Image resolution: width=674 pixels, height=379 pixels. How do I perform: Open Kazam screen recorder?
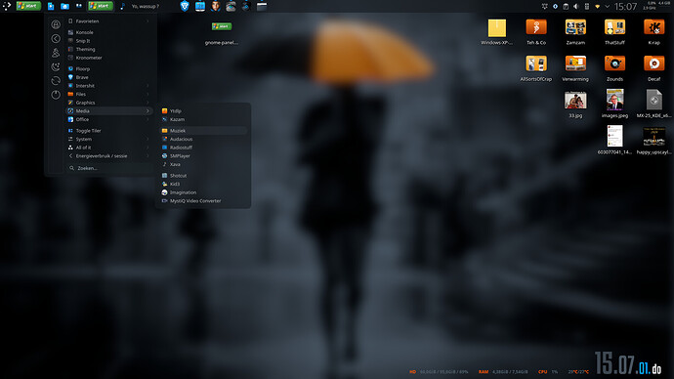click(203, 119)
